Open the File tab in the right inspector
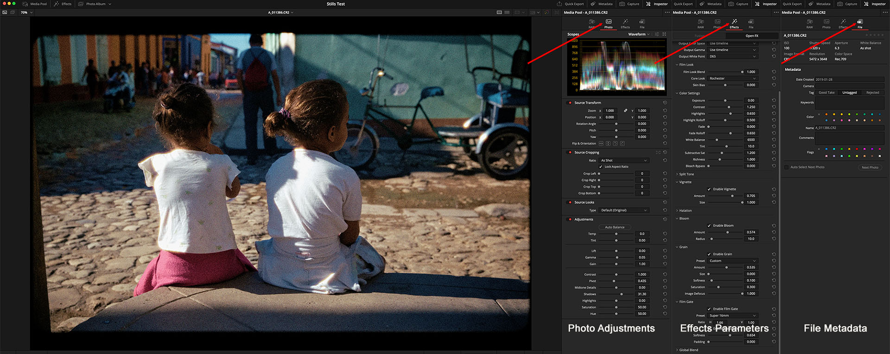 tap(860, 24)
